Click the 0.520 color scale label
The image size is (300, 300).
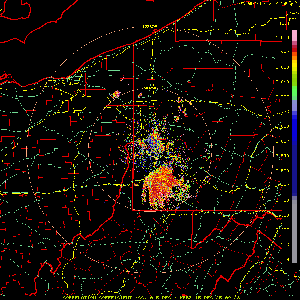click(x=282, y=171)
